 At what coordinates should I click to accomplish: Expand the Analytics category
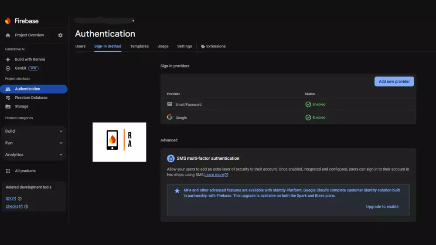point(34,154)
